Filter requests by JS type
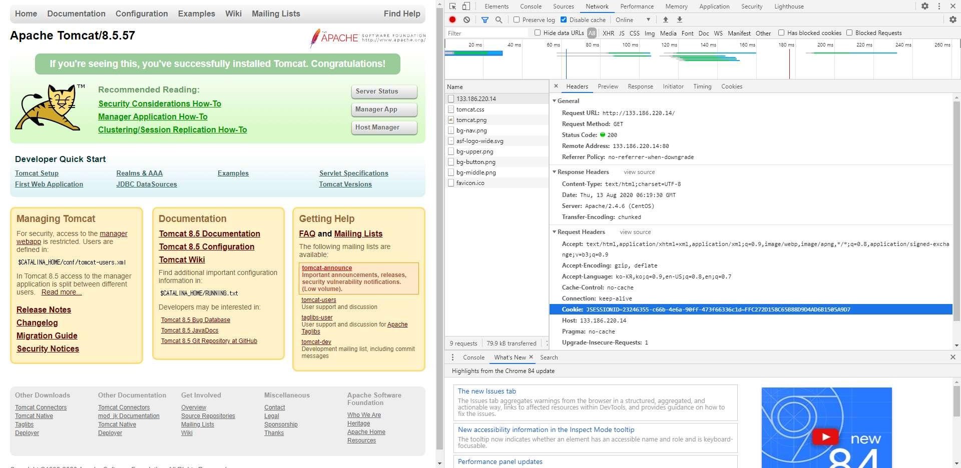 tap(622, 33)
